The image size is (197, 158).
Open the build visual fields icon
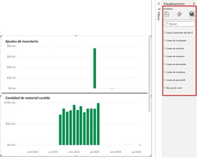point(166,14)
